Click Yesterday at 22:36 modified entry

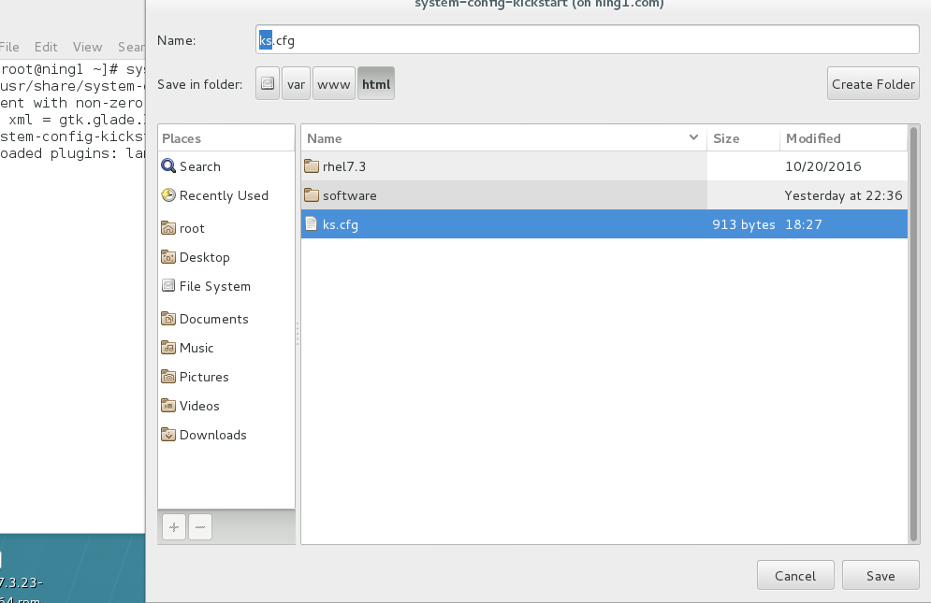843,195
